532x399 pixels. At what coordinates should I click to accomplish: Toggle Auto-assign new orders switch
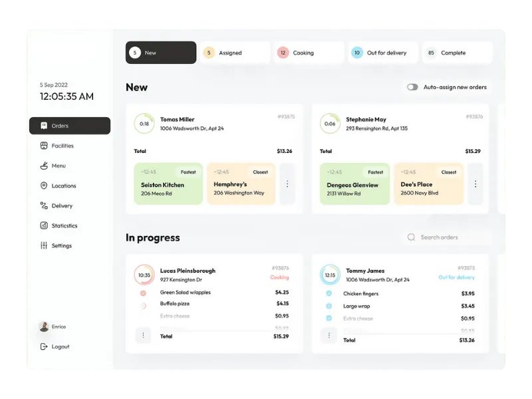413,87
